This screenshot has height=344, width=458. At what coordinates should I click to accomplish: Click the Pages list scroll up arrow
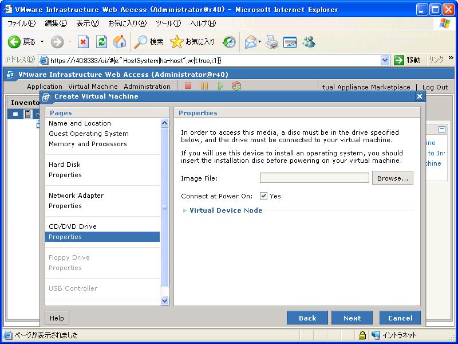(x=165, y=123)
